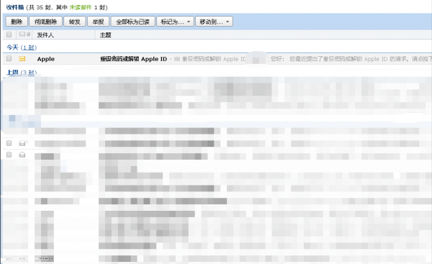
Task: Click the envelope status icon in the column header
Action: point(22,34)
